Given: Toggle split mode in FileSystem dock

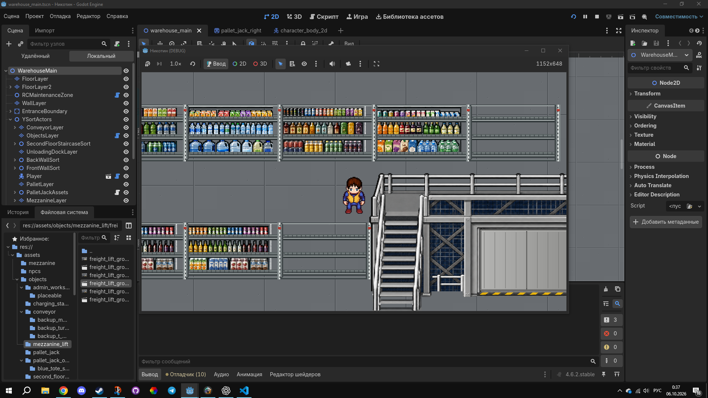Looking at the screenshot, I should click(x=129, y=226).
